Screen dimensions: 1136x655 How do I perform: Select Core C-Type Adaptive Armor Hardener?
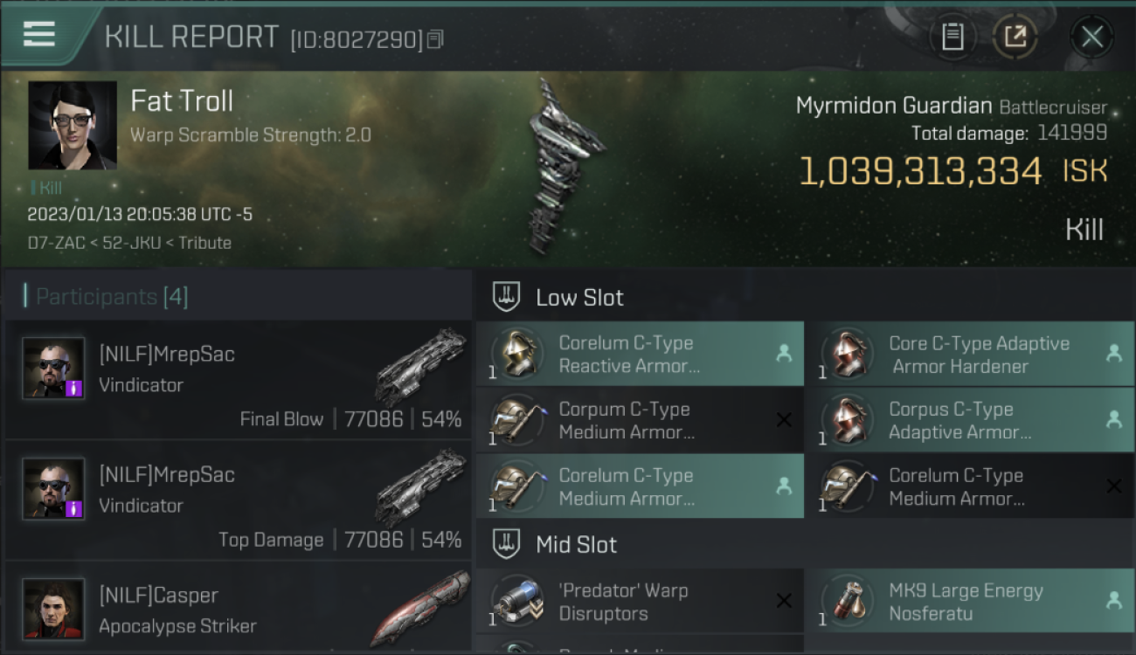tap(970, 354)
